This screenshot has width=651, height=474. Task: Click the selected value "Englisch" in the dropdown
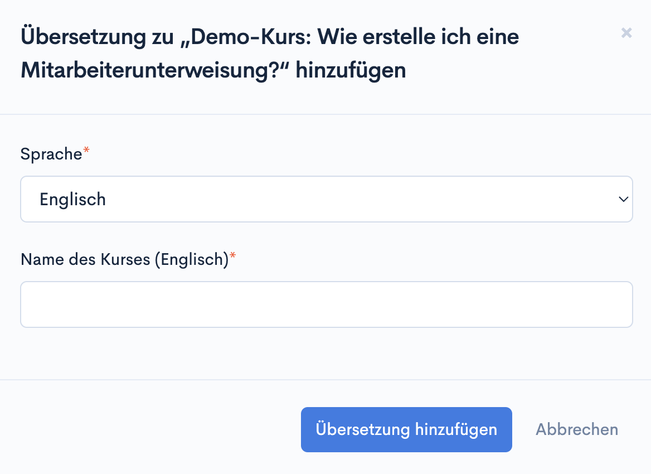72,199
